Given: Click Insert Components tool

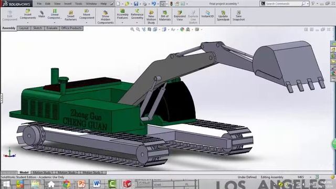Looking at the screenshot, I should point(28,14).
